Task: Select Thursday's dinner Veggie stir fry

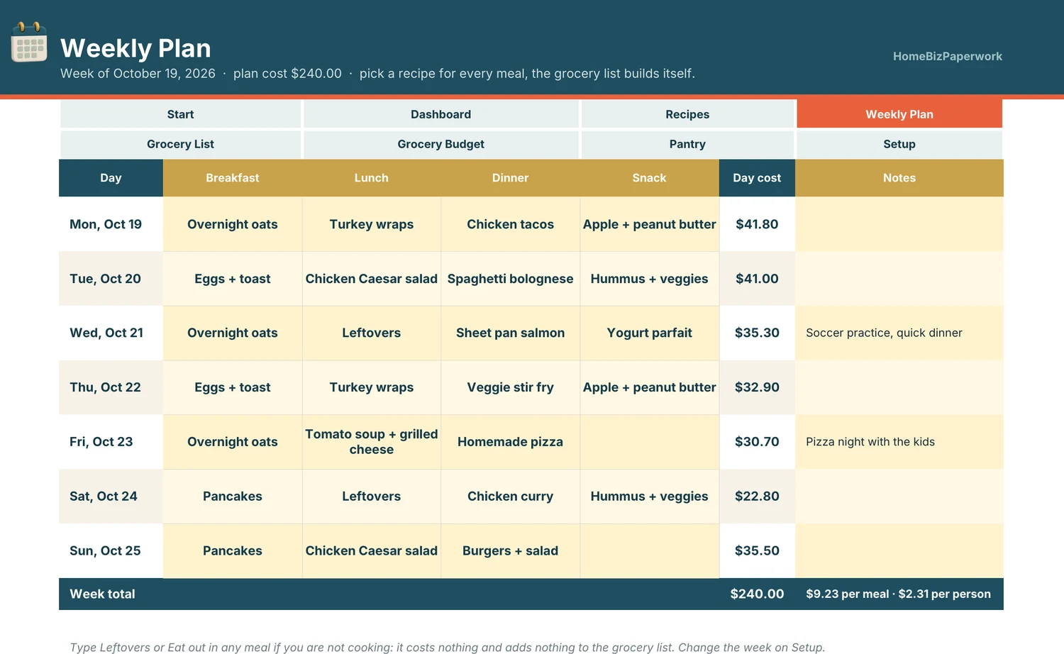Action: pos(511,387)
